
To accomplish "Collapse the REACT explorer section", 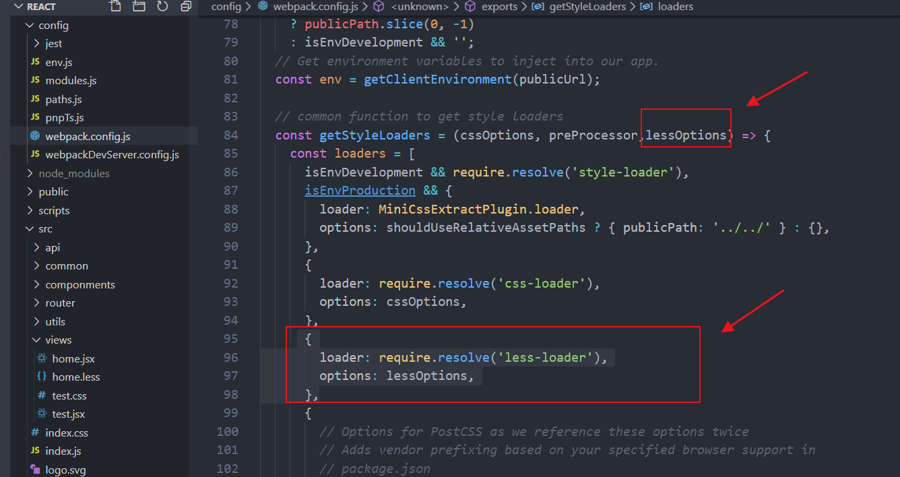I will coord(18,7).
